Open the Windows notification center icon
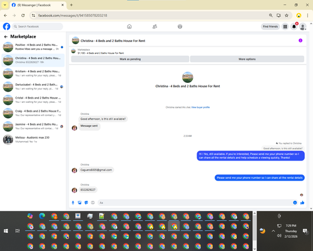Viewport: 313px width, 251px height. pyautogui.click(x=305, y=231)
